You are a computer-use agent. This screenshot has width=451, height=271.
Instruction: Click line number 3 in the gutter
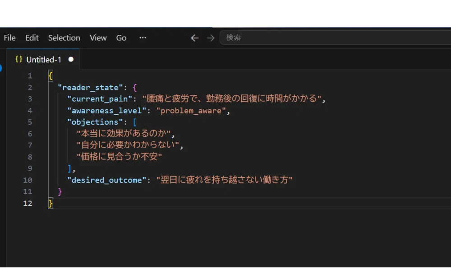(30, 99)
